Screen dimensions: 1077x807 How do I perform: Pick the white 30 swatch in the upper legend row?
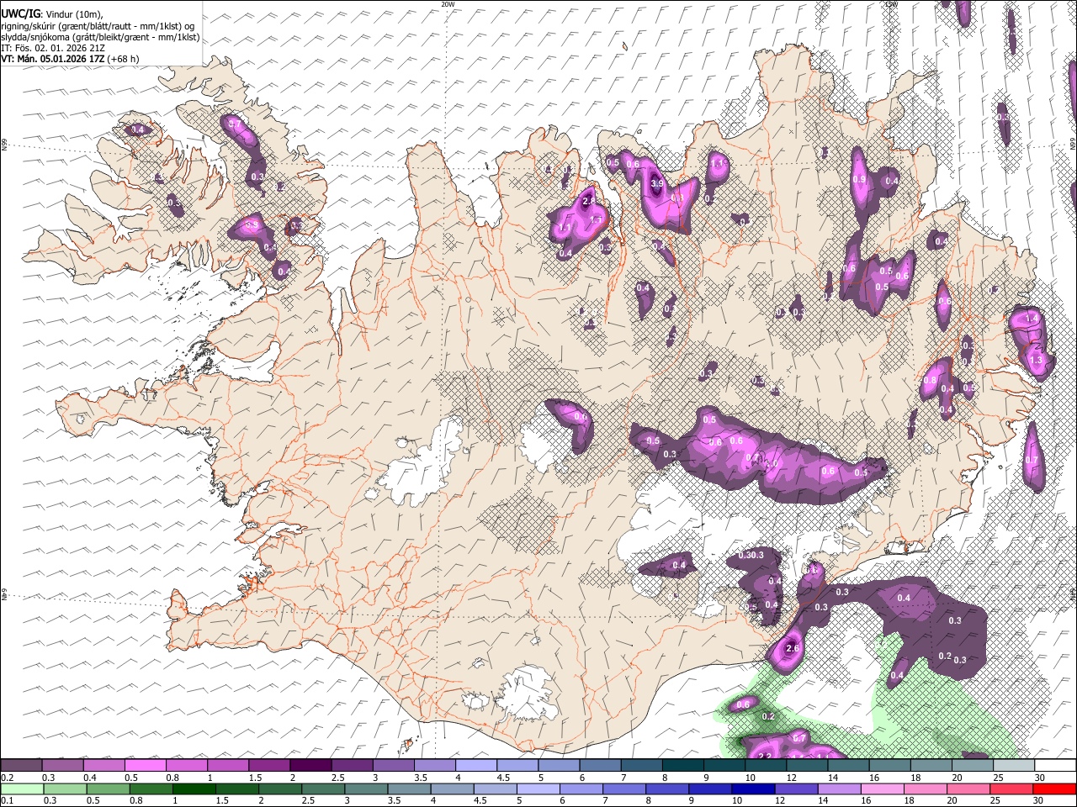coord(1054,765)
